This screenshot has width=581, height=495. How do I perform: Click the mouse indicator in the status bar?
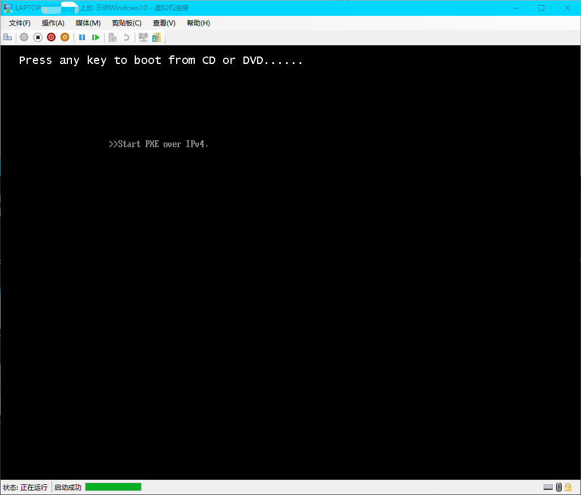coord(559,487)
